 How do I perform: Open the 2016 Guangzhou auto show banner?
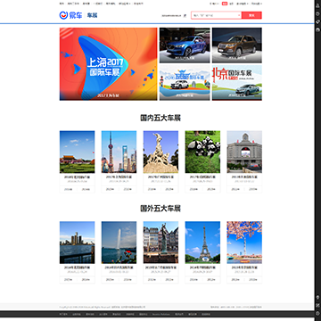point(185,83)
